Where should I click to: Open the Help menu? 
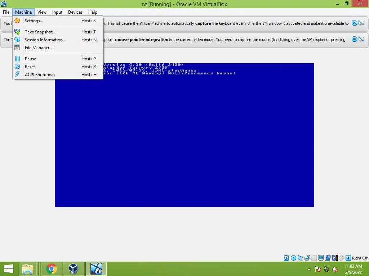(93, 12)
